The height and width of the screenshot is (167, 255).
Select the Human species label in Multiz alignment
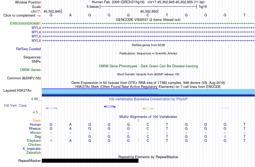pos(35,125)
